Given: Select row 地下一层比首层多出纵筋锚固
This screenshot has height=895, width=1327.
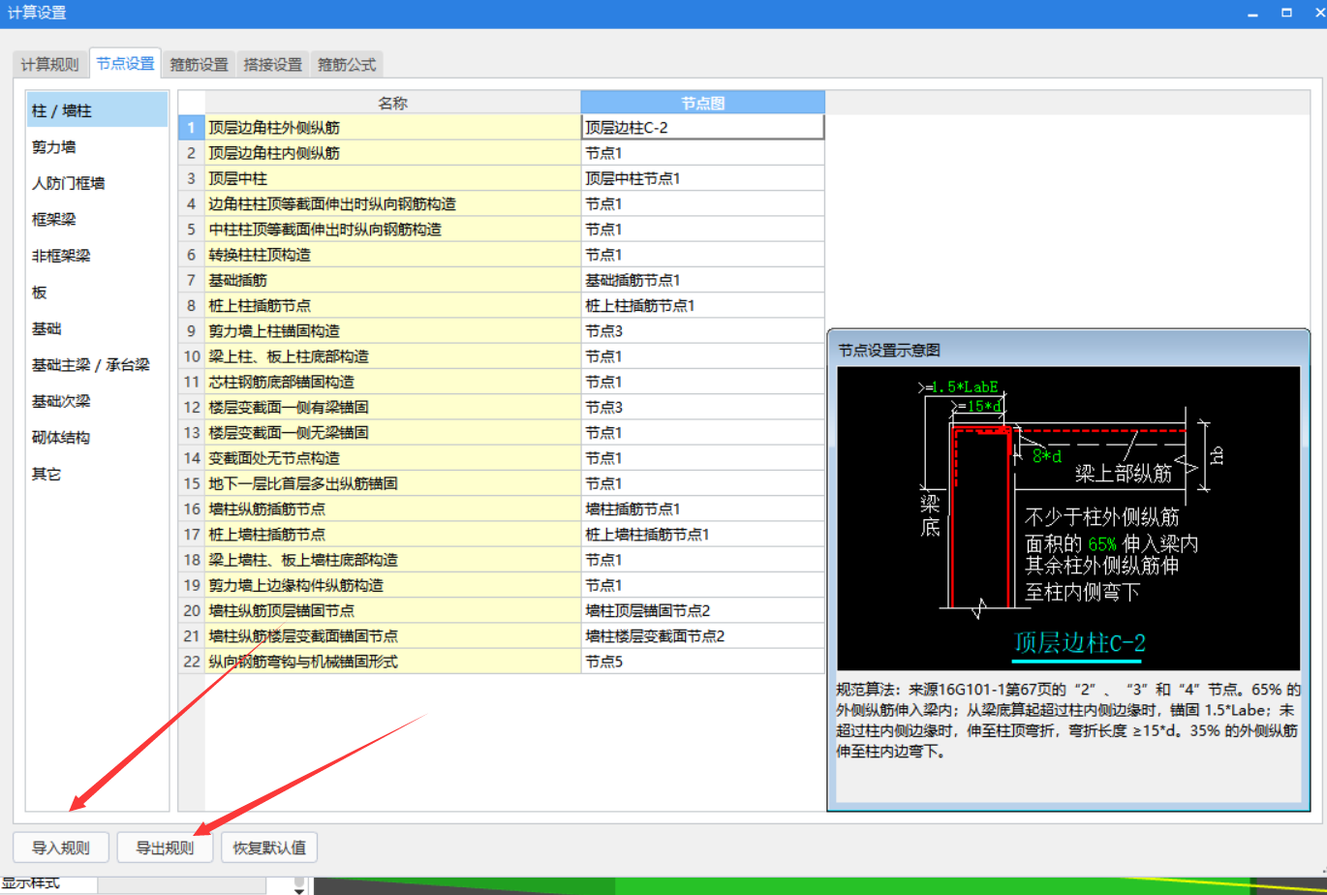Looking at the screenshot, I should [x=392, y=483].
